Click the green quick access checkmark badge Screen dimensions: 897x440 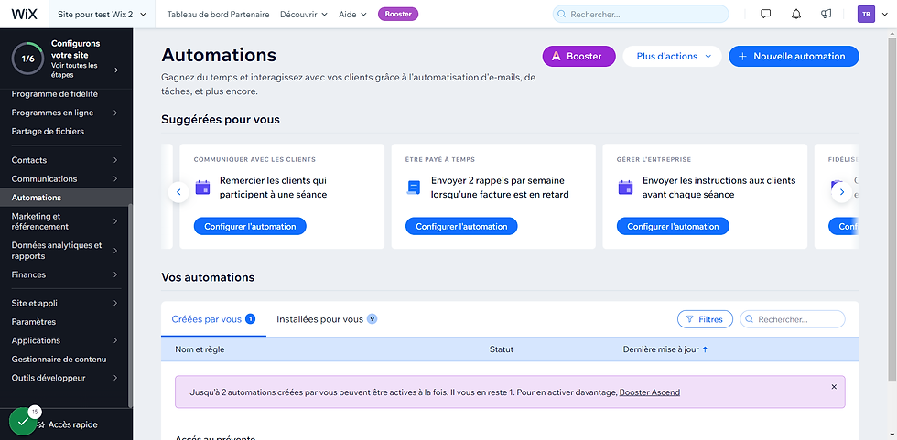23,422
